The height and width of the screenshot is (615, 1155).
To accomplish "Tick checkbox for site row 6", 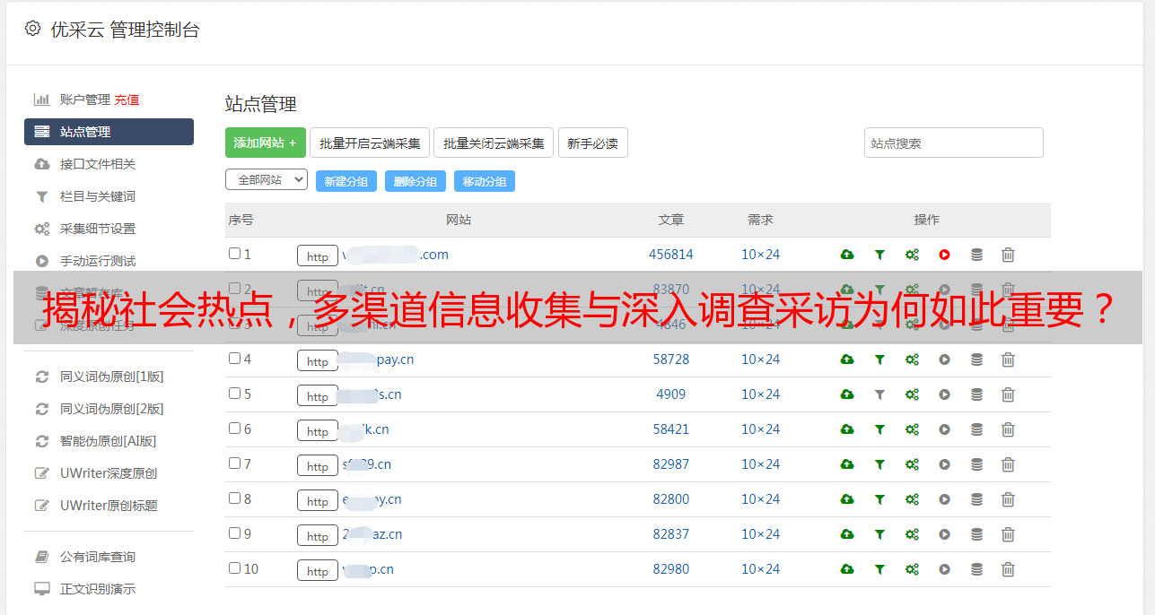I will (234, 429).
